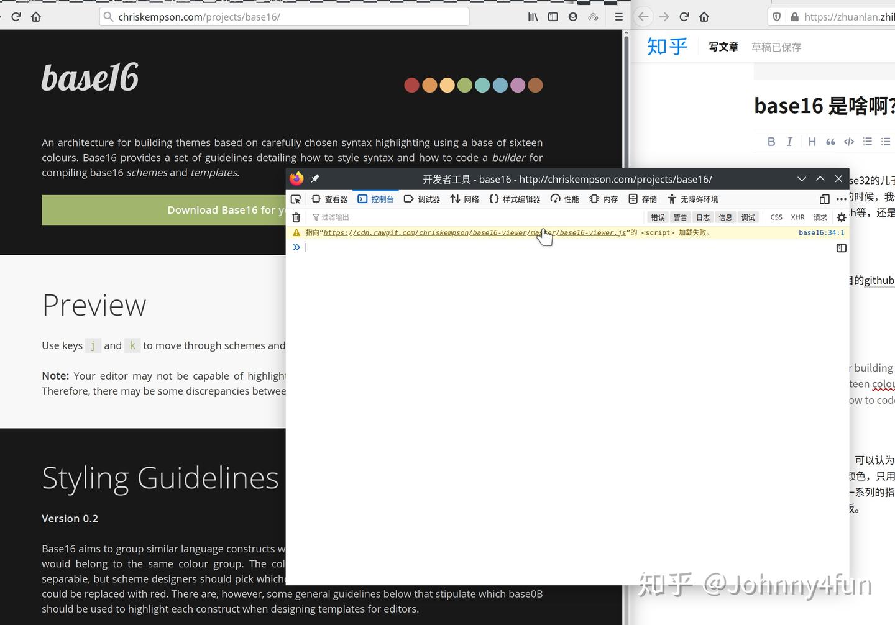The height and width of the screenshot is (625, 895).
Task: Click the 知乎 logo in right window
Action: coord(667,47)
